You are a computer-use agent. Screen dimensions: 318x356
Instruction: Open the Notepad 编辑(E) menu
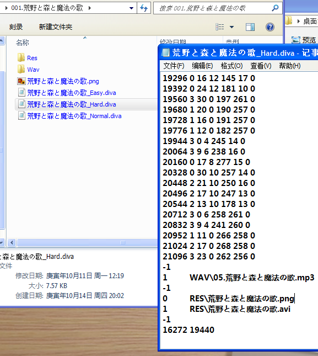(x=202, y=66)
